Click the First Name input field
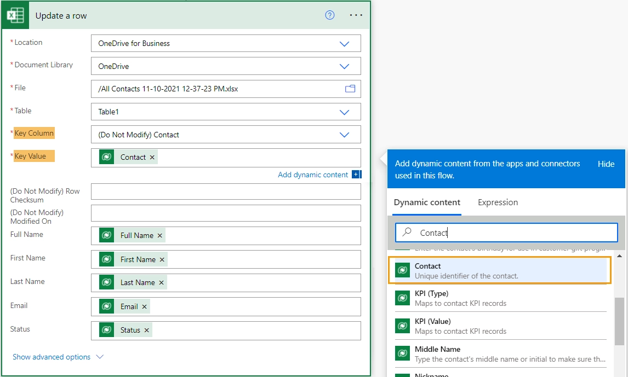 [x=226, y=259]
